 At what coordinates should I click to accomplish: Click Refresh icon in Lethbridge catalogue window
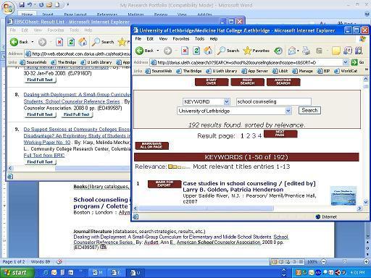click(196, 51)
